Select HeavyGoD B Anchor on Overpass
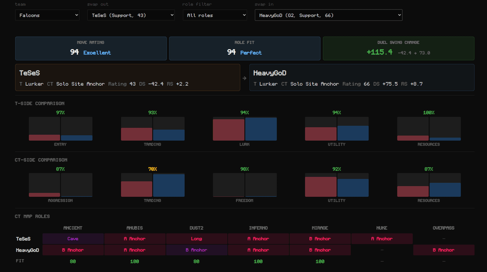The image size is (487, 272). pos(443,250)
